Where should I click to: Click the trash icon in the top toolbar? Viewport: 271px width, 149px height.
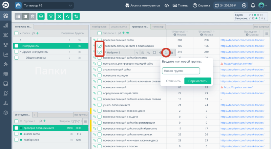pyautogui.click(x=33, y=16)
